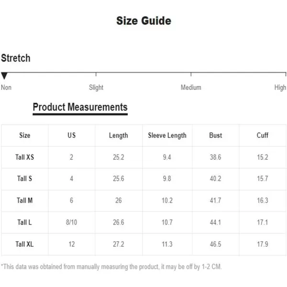287x287 pixels.
Task: Select the Bust column header
Action: tap(216, 135)
